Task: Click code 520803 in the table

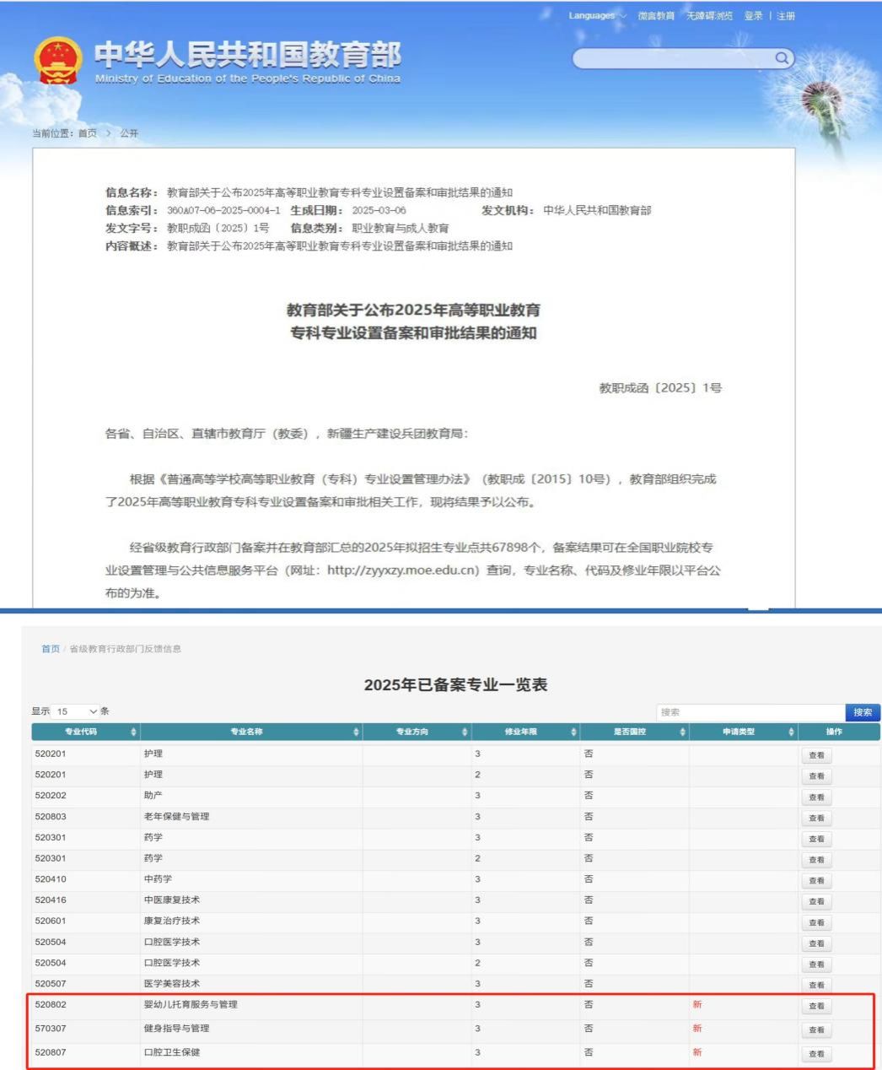Action: click(51, 817)
